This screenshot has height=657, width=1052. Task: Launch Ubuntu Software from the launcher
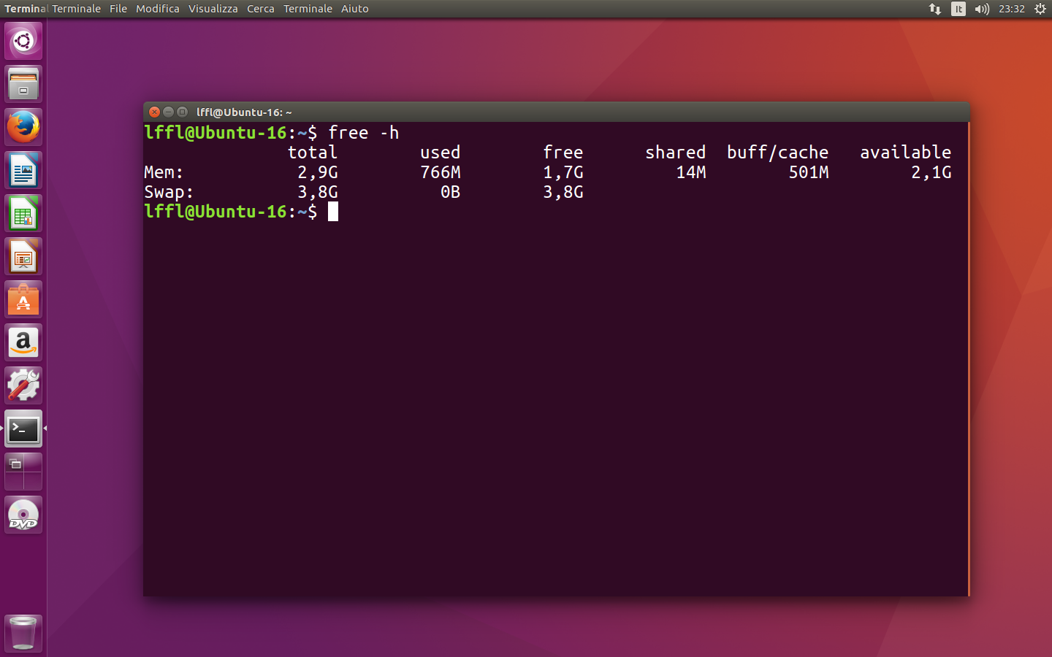23,299
